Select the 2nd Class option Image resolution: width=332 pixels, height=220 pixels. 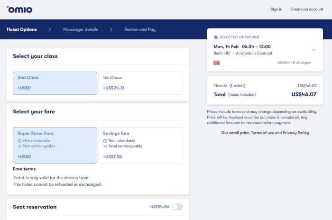click(55, 83)
